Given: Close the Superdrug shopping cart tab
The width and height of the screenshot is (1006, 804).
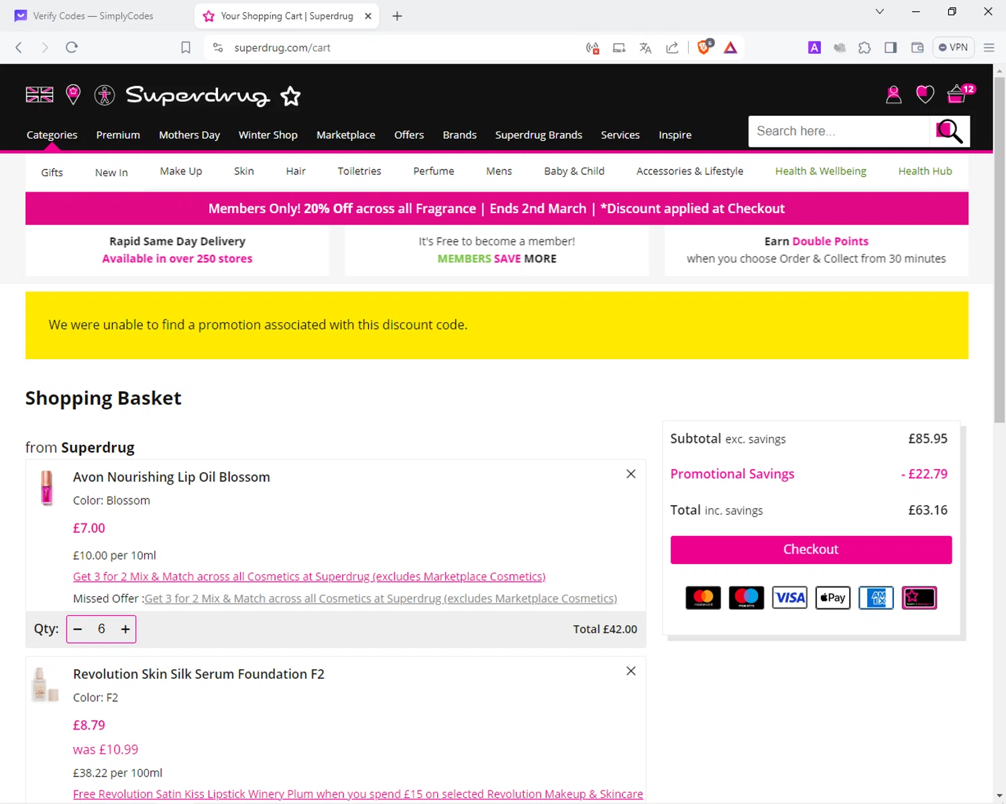Looking at the screenshot, I should tap(368, 16).
